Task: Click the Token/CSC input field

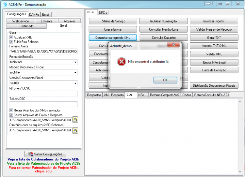Action: [x=43, y=104]
